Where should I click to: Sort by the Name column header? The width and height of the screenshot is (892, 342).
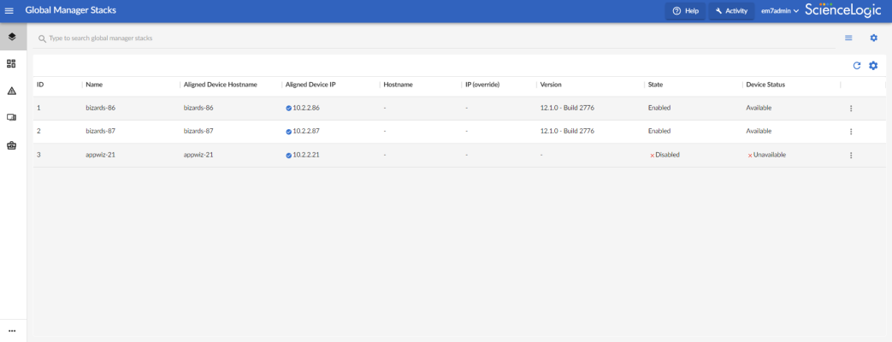[94, 85]
